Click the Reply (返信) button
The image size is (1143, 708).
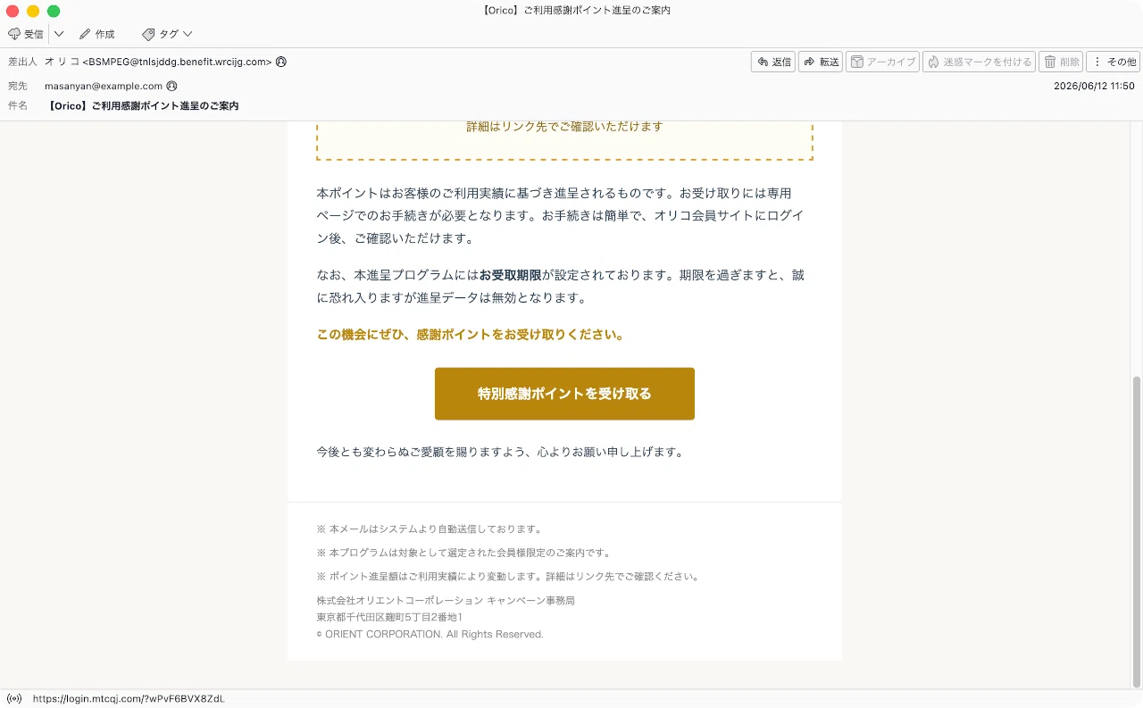coord(773,62)
